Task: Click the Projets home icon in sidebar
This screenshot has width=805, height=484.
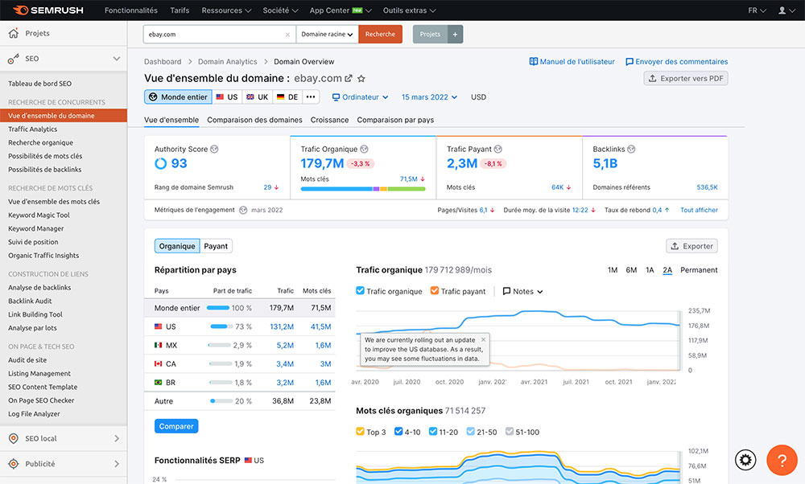Action: [14, 33]
